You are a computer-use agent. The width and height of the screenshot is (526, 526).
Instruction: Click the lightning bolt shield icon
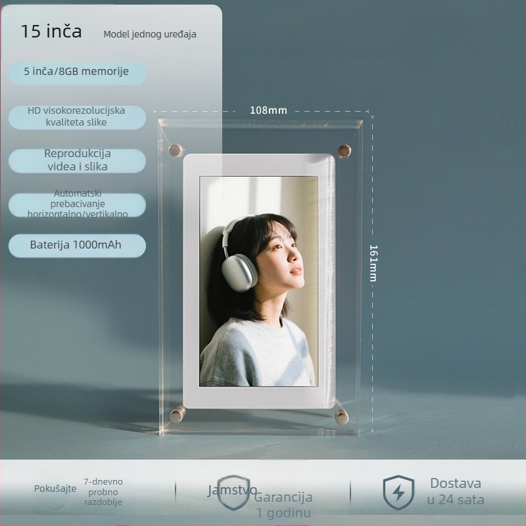coord(398,492)
